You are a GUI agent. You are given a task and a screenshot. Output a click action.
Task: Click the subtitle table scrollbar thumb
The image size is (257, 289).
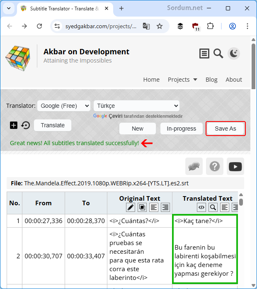(241, 202)
